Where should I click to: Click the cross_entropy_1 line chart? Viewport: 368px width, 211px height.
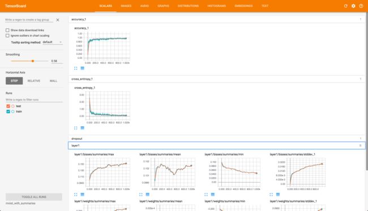[x=108, y=105]
